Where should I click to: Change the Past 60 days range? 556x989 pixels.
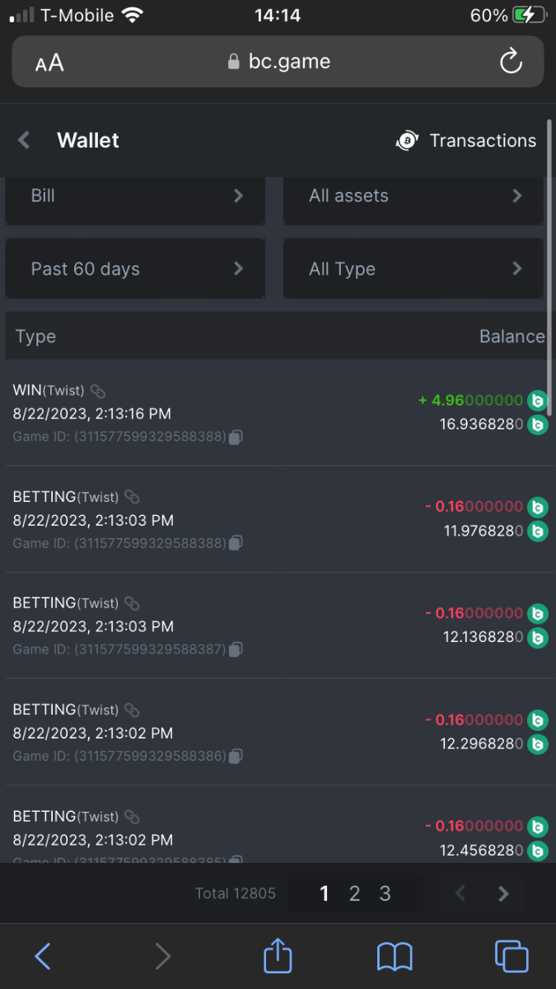click(135, 269)
